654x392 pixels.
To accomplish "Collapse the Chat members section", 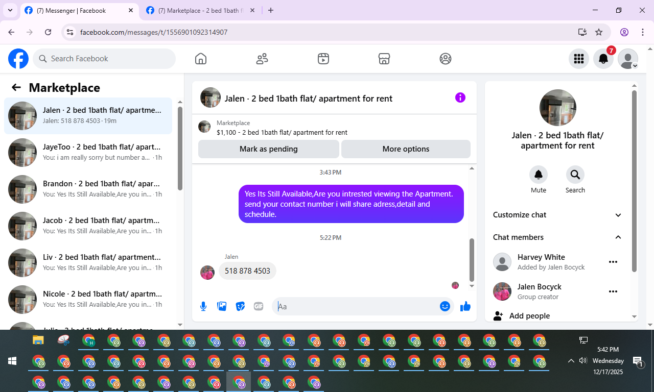I will (x=558, y=237).
